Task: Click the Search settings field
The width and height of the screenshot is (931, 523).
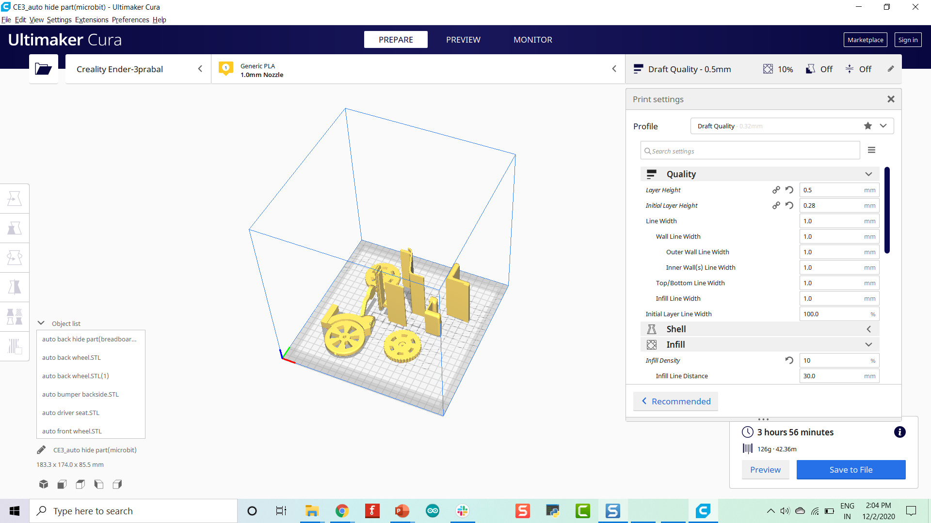Action: click(x=750, y=151)
